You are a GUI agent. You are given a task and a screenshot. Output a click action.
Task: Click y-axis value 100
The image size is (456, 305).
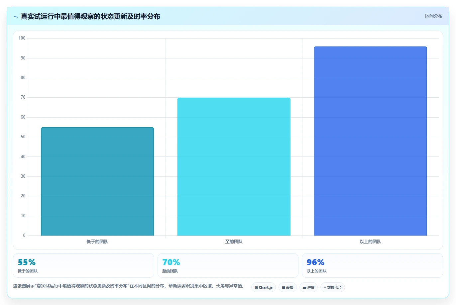(x=22, y=38)
